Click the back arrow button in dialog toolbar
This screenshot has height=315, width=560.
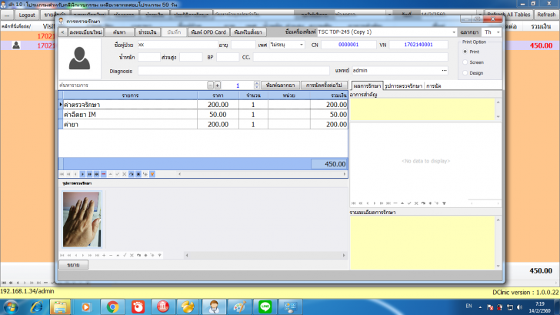click(x=62, y=32)
